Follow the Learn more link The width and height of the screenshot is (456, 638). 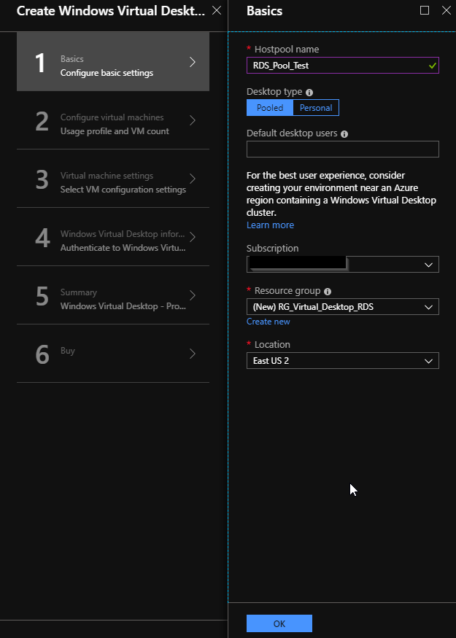[x=271, y=225]
